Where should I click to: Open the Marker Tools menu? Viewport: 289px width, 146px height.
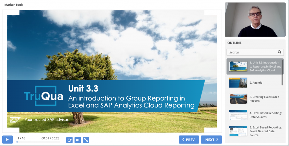pyautogui.click(x=14, y=5)
